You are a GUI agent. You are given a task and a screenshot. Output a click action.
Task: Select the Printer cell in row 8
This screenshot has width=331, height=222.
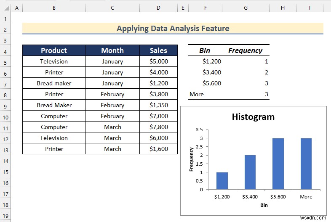54,94
